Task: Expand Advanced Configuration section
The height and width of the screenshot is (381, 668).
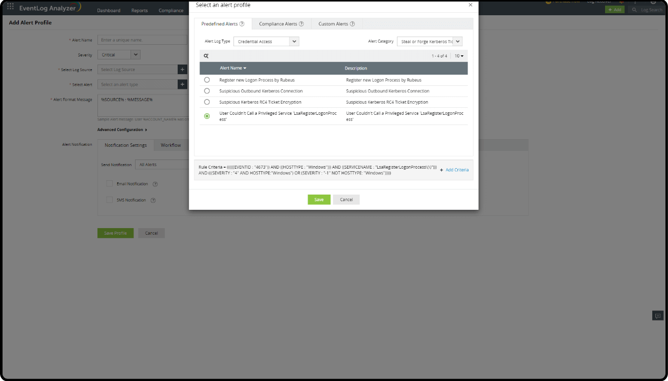Action: (122, 130)
